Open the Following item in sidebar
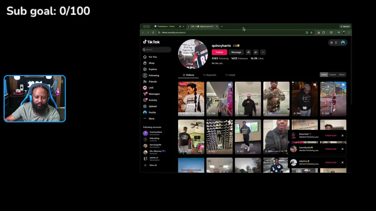Image resolution: width=376 pixels, height=211 pixels. point(151,75)
